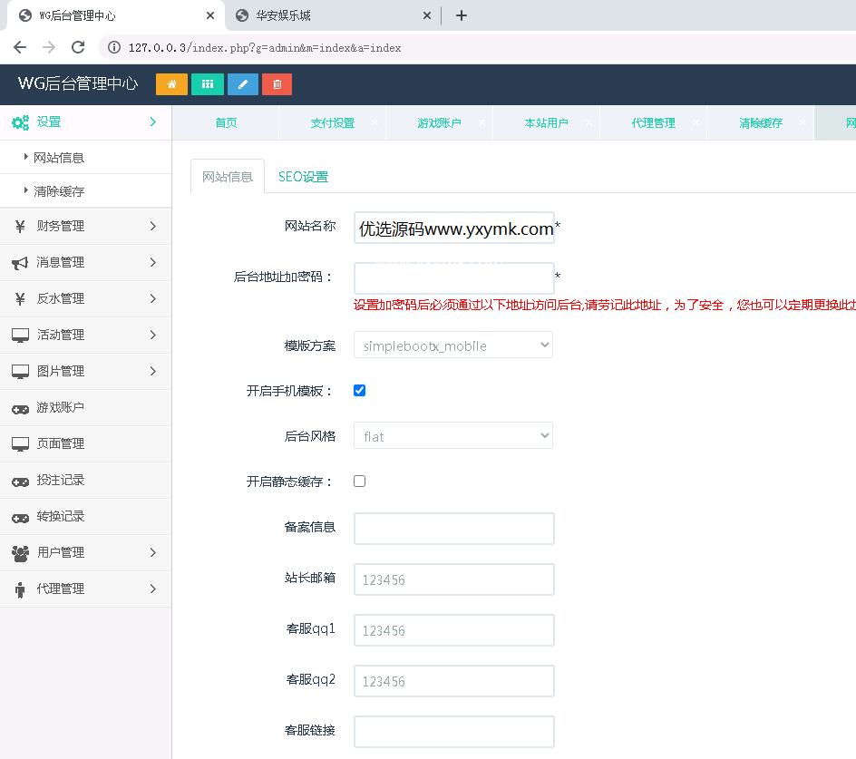The image size is (856, 759).
Task: Expand the 财务管理 menu chevron
Action: (x=153, y=226)
